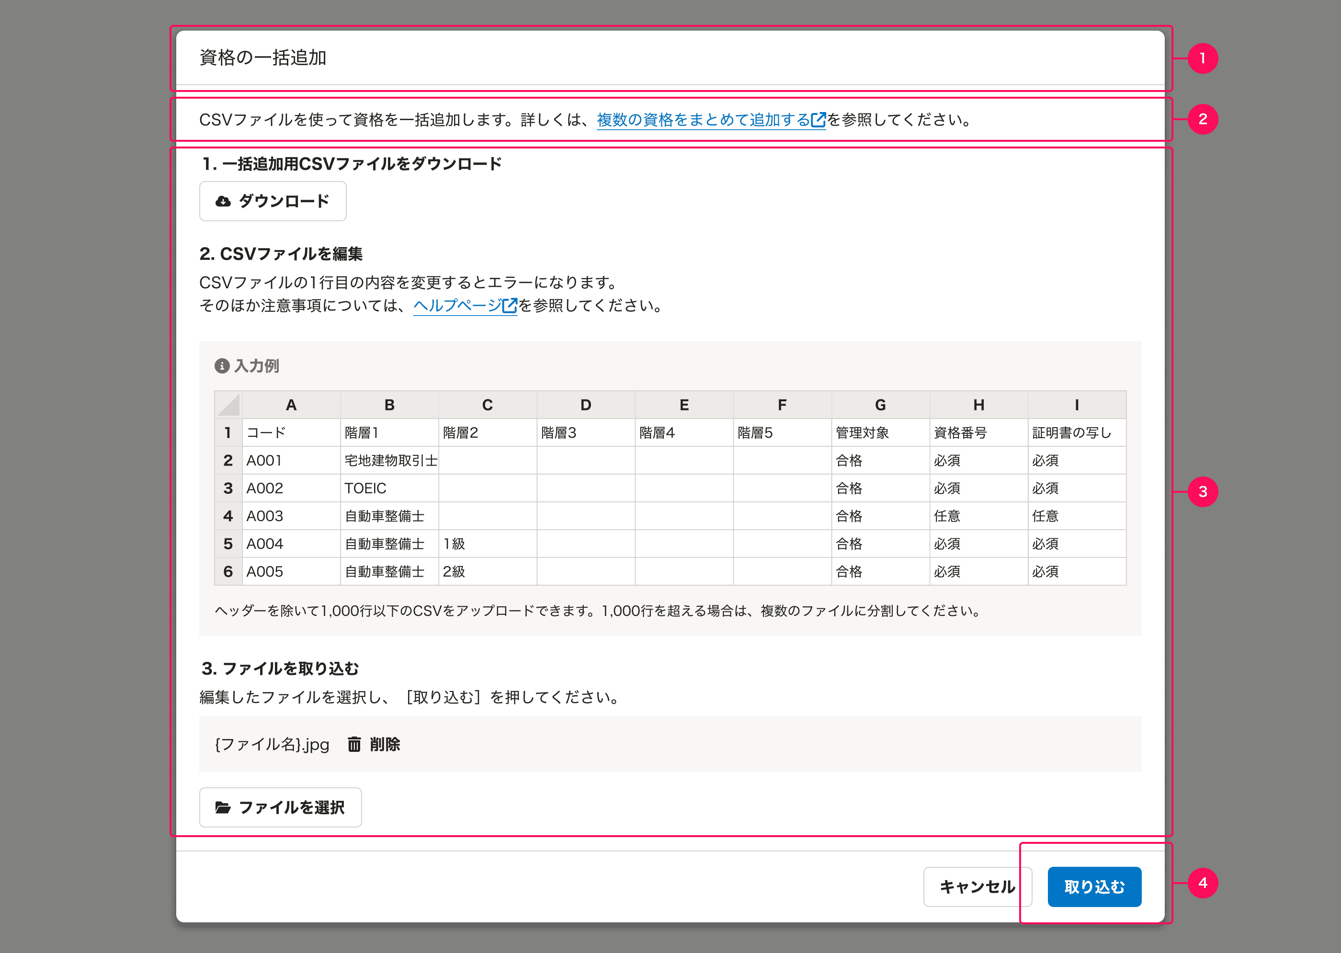The height and width of the screenshot is (953, 1341).
Task: Click the 2級 cell
Action: [488, 572]
